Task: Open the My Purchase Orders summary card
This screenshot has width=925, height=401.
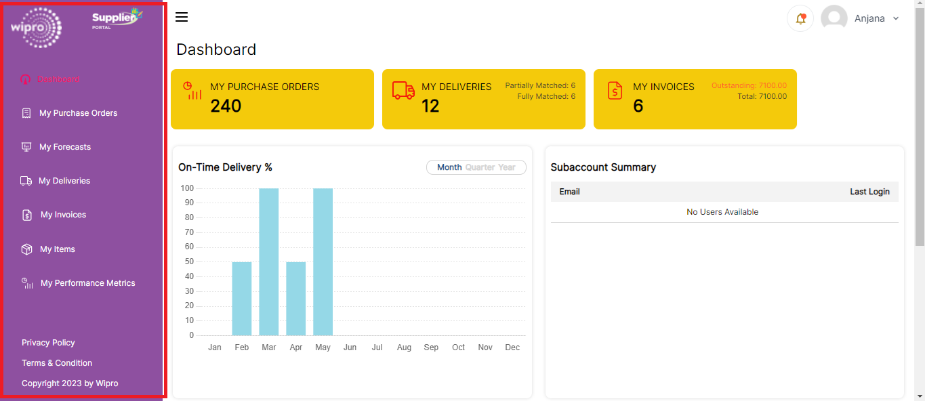Action: tap(272, 99)
